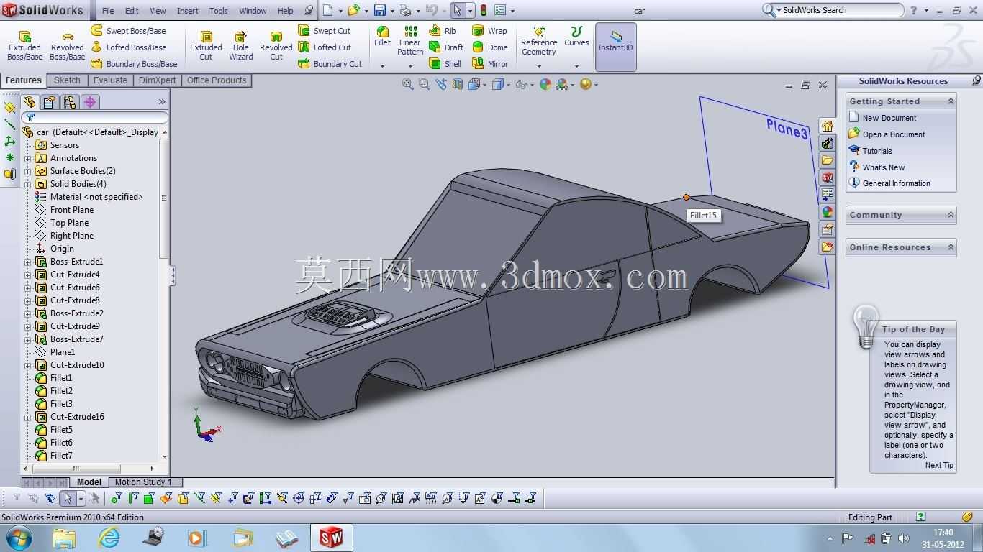This screenshot has height=552, width=983.
Task: Collapse the Getting Started section
Action: 951,101
